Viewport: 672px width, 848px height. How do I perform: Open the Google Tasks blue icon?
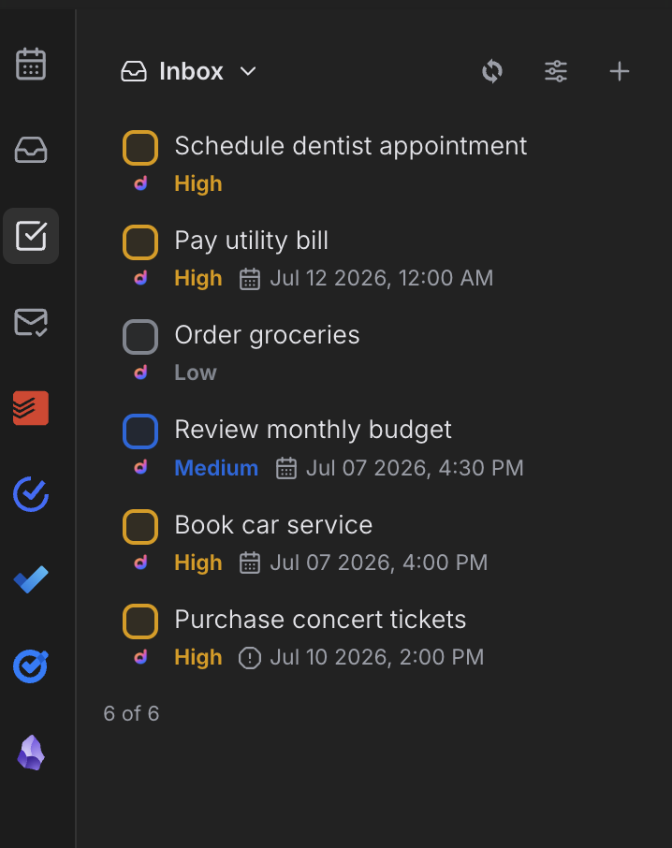point(31,666)
